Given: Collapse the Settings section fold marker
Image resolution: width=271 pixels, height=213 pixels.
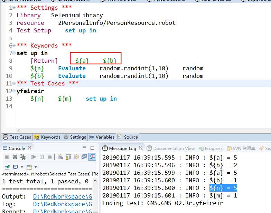Looking at the screenshot, I should [14, 8].
